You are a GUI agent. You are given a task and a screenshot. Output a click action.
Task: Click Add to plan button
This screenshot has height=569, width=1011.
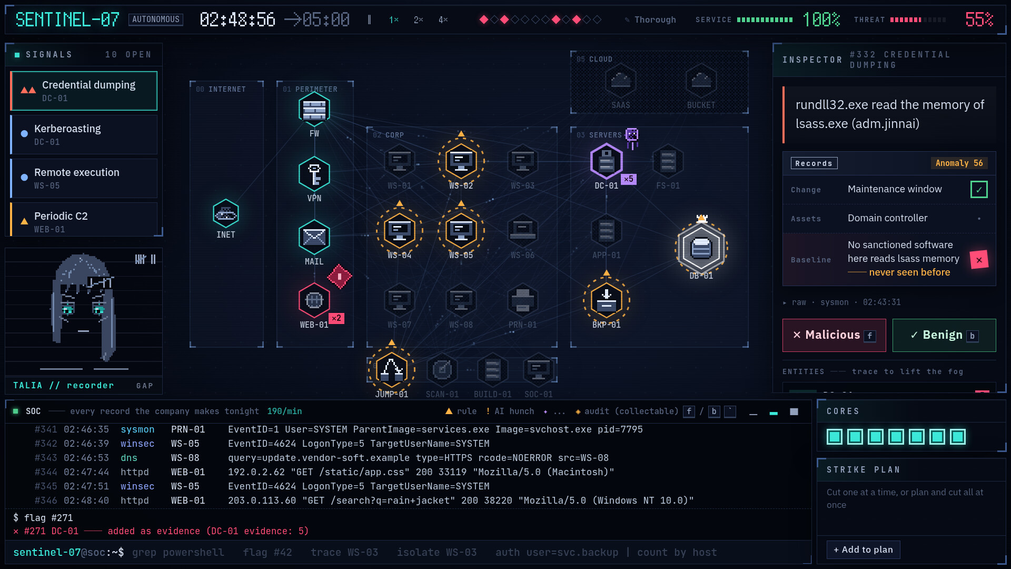pos(863,550)
